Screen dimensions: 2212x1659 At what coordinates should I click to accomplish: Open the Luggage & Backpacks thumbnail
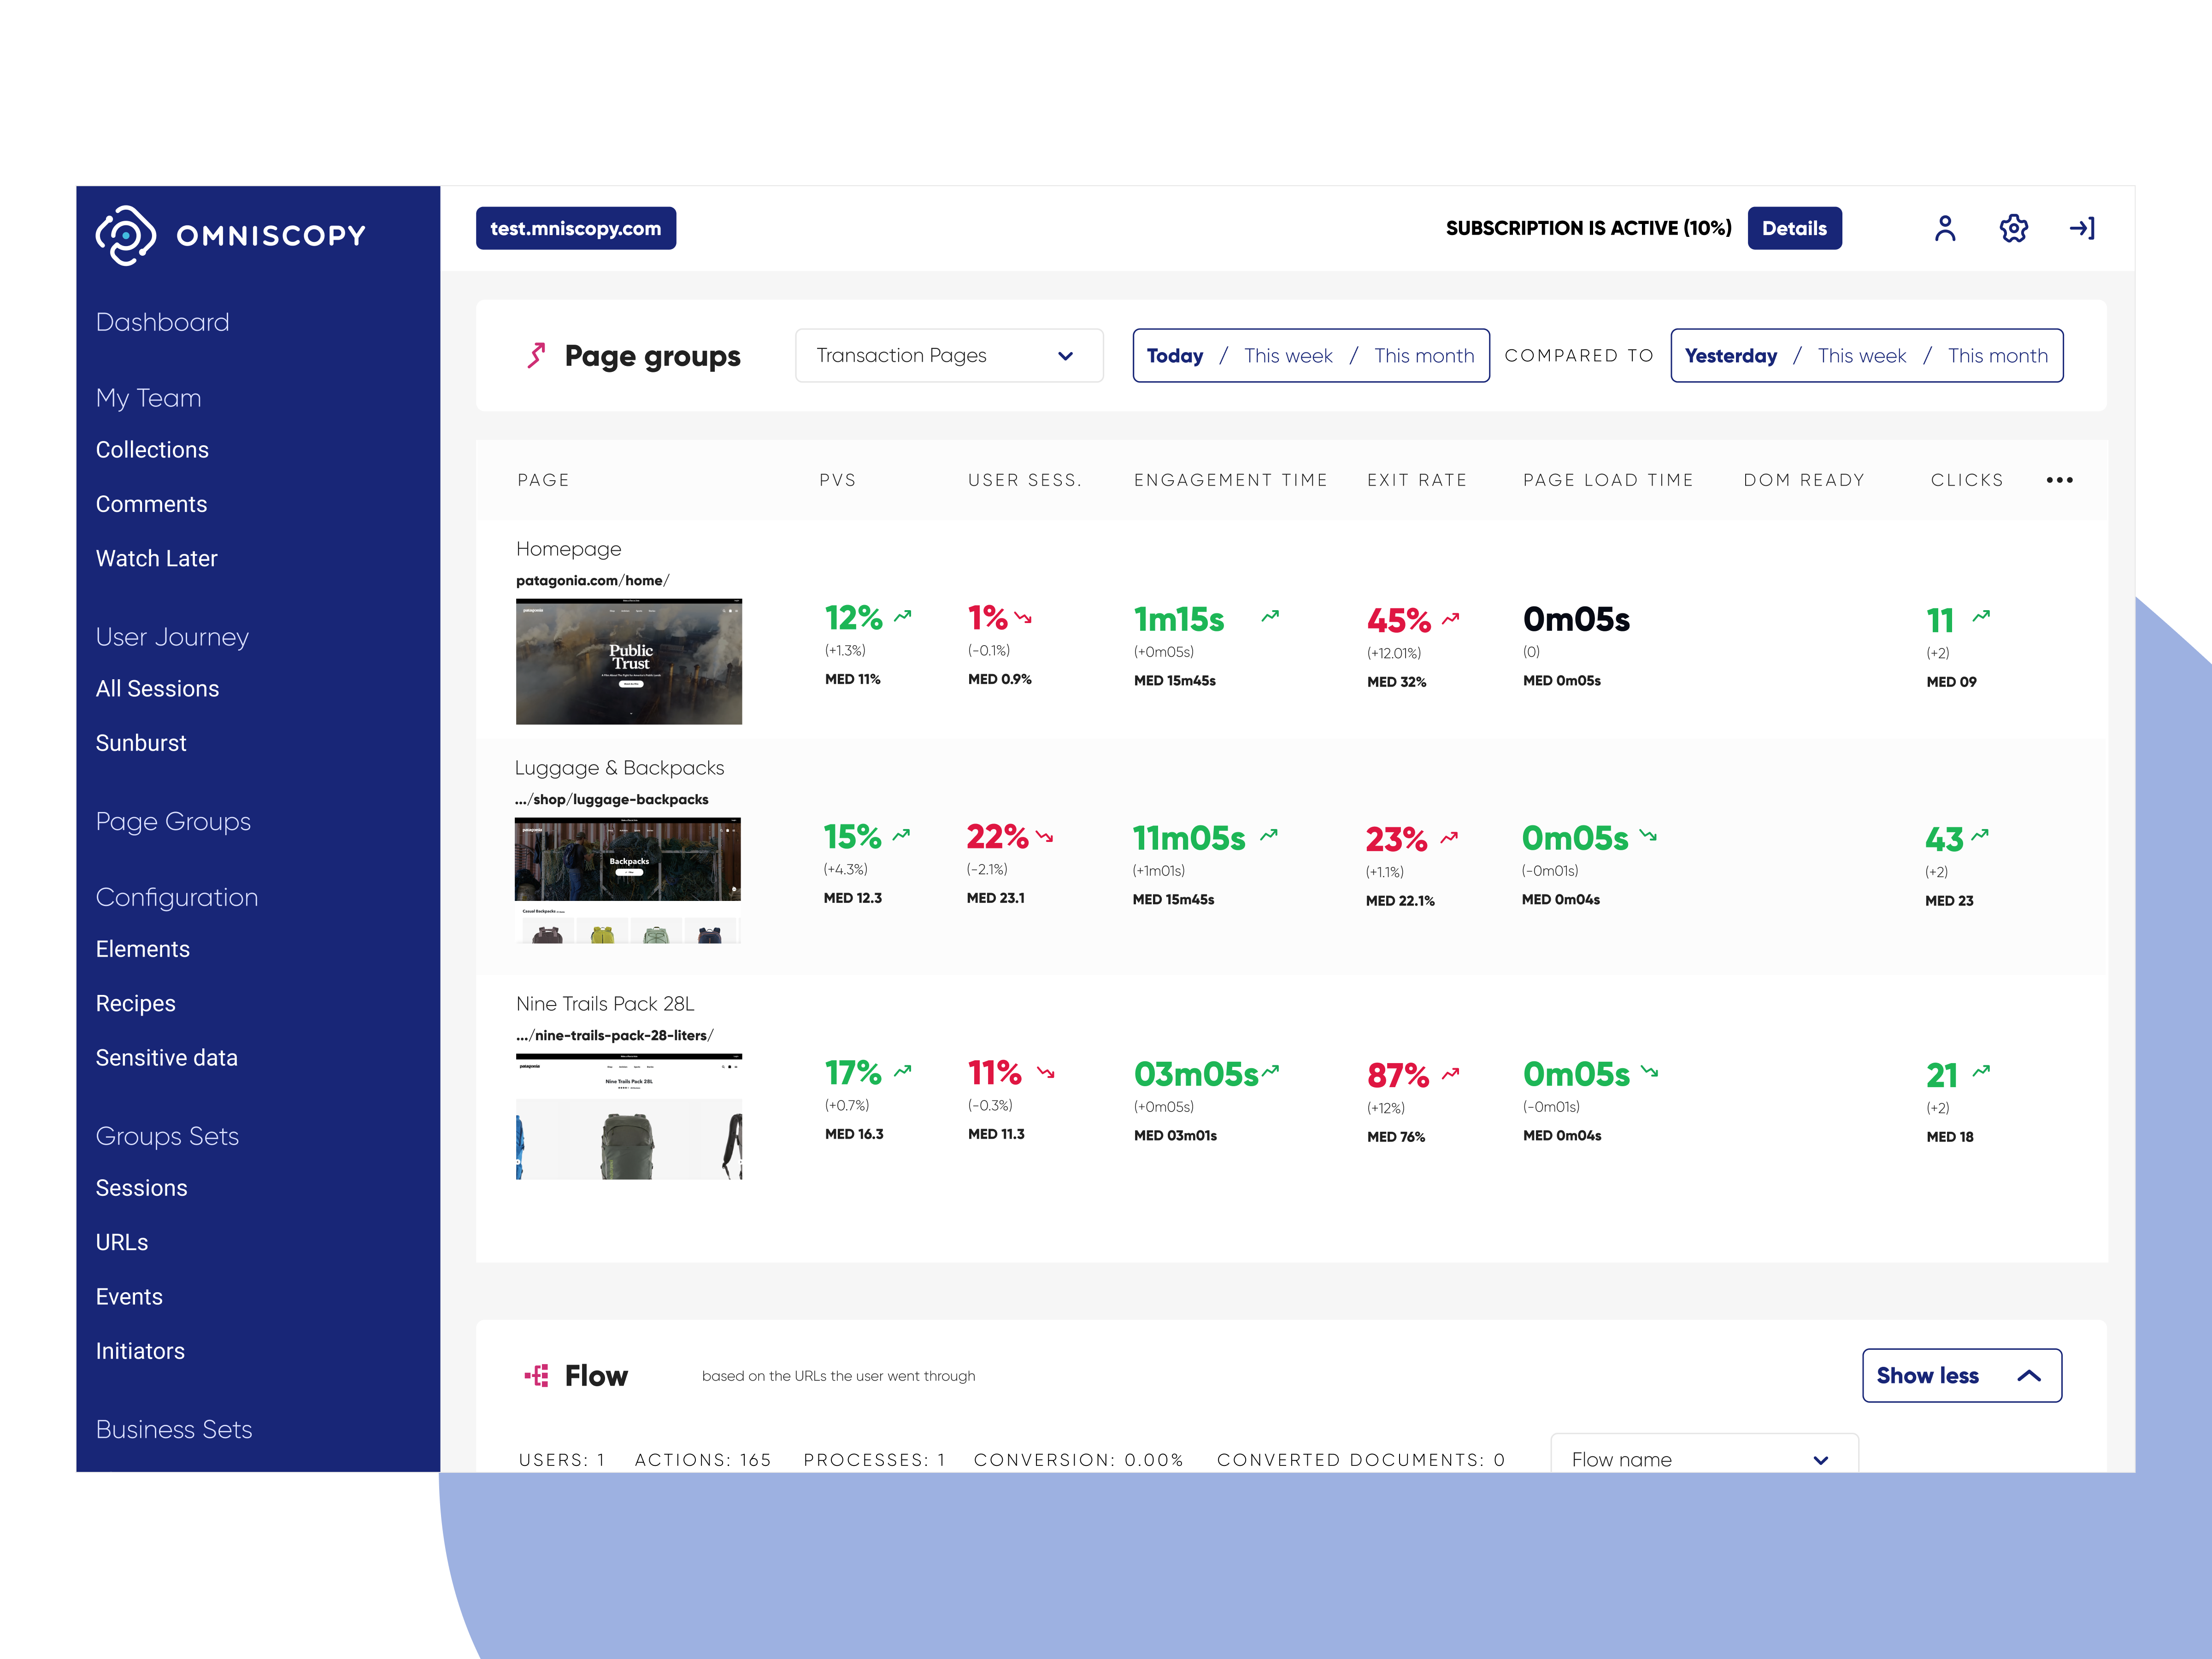pyautogui.click(x=627, y=880)
